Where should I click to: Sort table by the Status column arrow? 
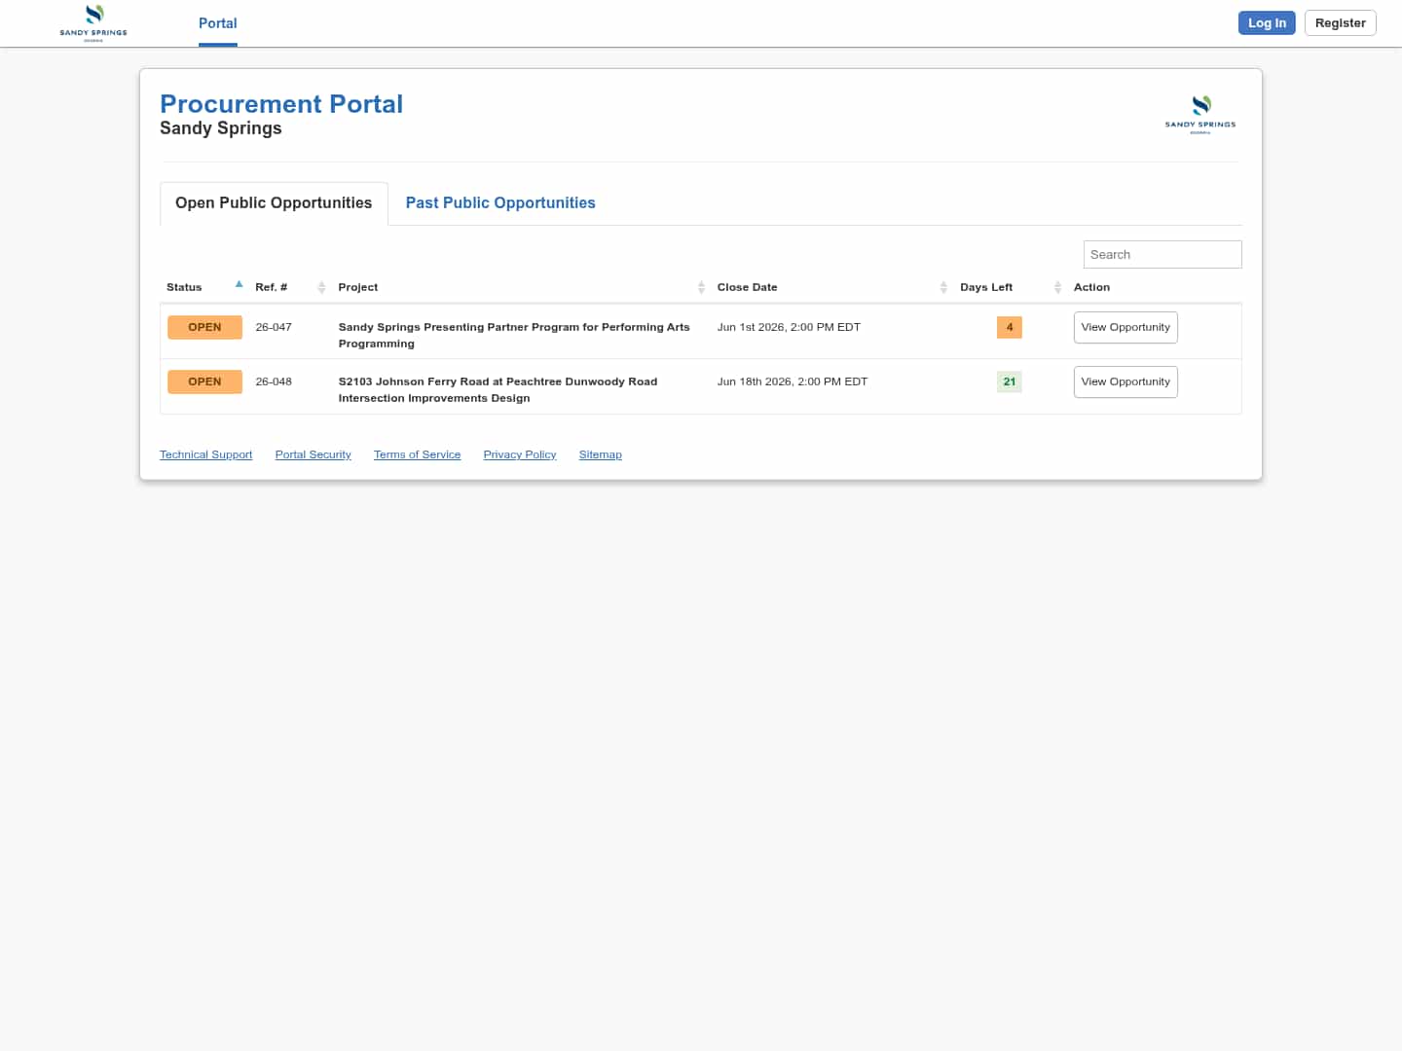click(x=239, y=285)
